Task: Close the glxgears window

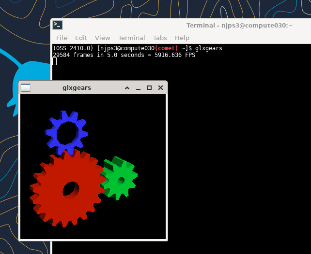Action: (x=160, y=88)
